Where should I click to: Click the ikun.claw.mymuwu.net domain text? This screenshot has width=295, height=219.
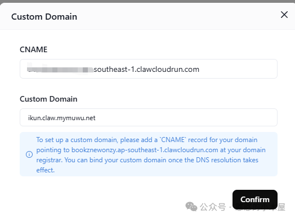pos(62,118)
